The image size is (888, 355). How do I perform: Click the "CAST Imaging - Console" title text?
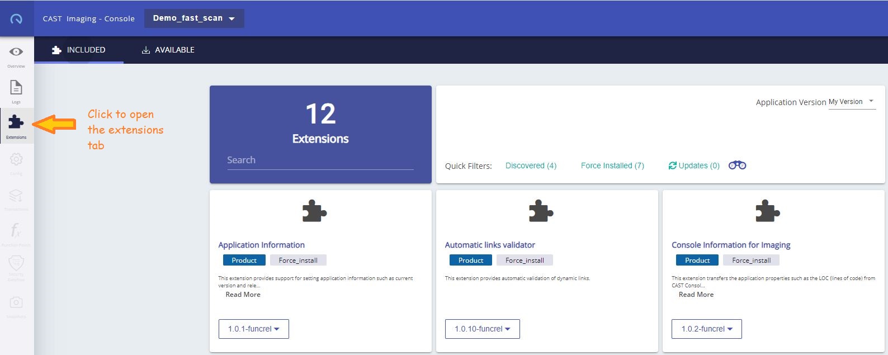click(x=89, y=18)
